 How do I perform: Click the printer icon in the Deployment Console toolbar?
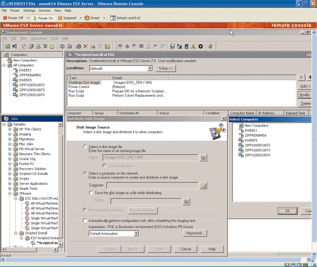79,47
